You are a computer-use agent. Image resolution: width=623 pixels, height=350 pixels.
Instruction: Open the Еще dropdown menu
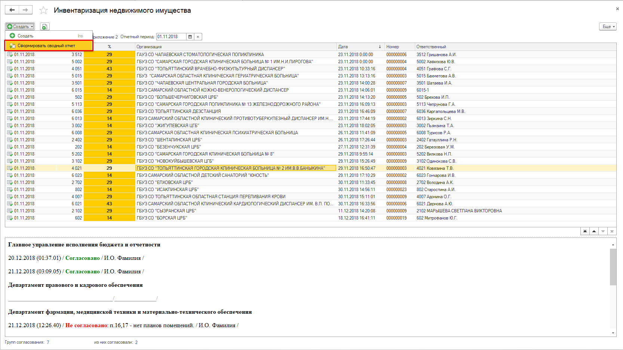tap(607, 27)
